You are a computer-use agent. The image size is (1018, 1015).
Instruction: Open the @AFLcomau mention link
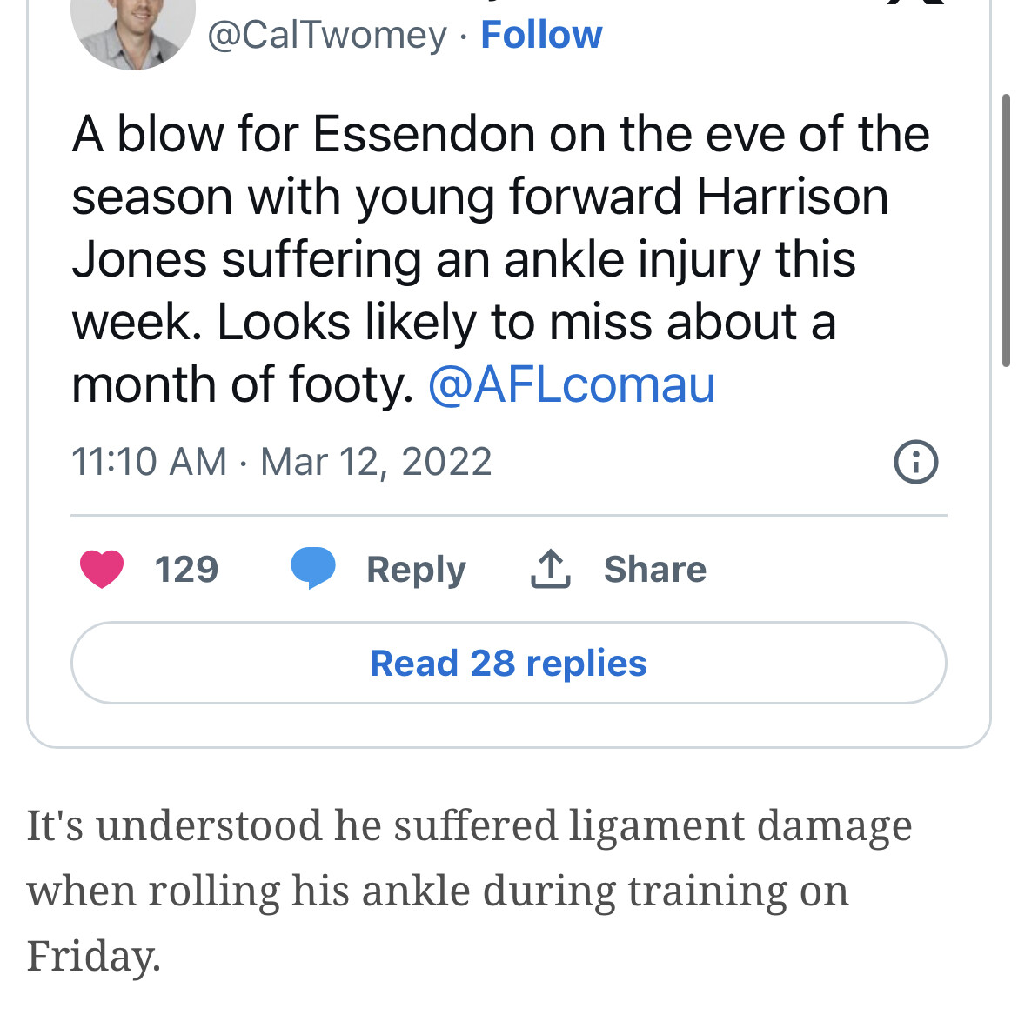coord(572,384)
